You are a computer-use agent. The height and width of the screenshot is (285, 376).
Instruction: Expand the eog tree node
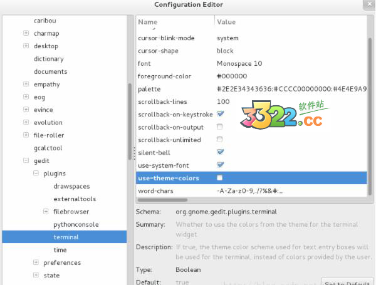point(26,96)
